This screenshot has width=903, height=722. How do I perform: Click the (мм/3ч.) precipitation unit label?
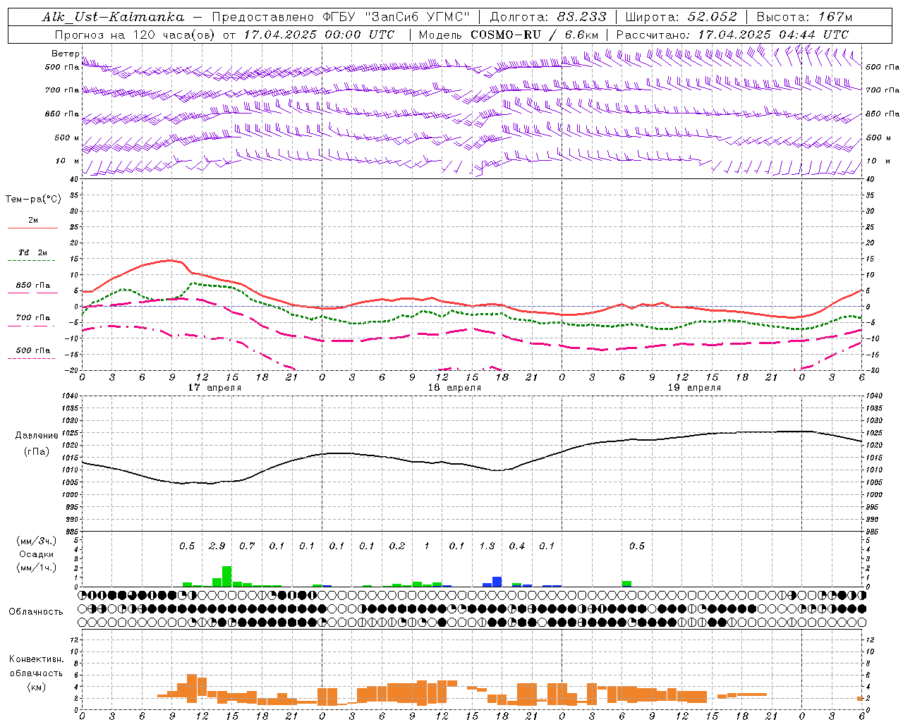coord(36,541)
